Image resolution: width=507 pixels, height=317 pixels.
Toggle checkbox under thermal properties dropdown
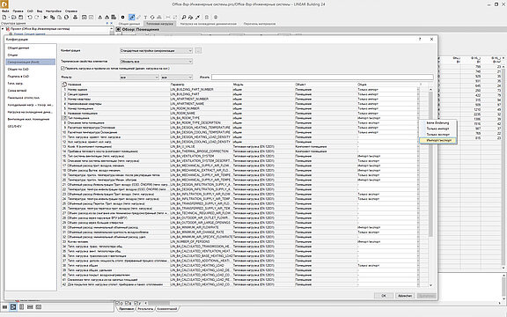coord(63,69)
